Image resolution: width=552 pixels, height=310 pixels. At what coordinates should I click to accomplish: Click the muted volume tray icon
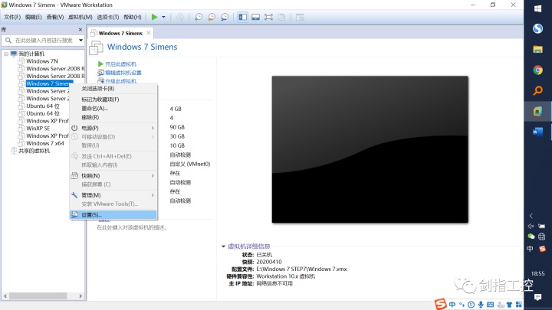[531, 226]
